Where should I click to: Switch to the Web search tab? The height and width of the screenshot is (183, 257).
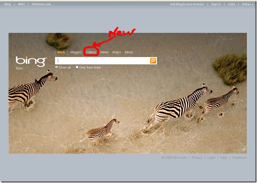tap(61, 52)
